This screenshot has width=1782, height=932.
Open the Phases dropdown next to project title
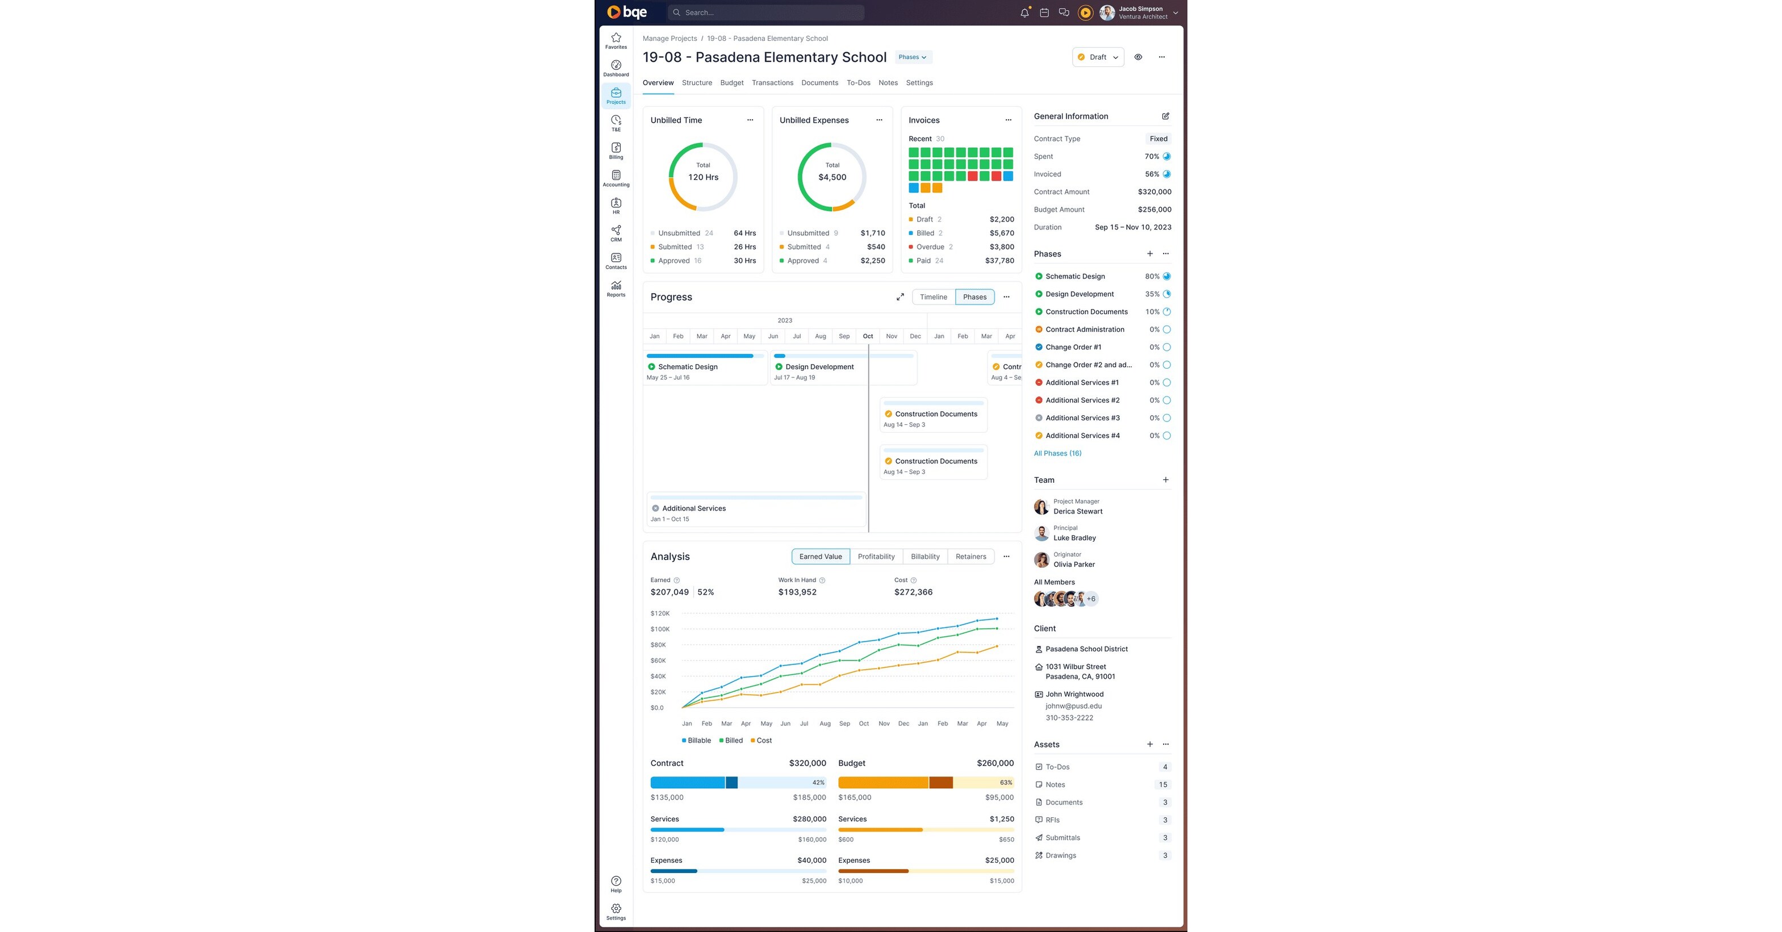(912, 57)
